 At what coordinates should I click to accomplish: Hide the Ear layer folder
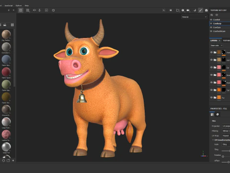point(211,67)
